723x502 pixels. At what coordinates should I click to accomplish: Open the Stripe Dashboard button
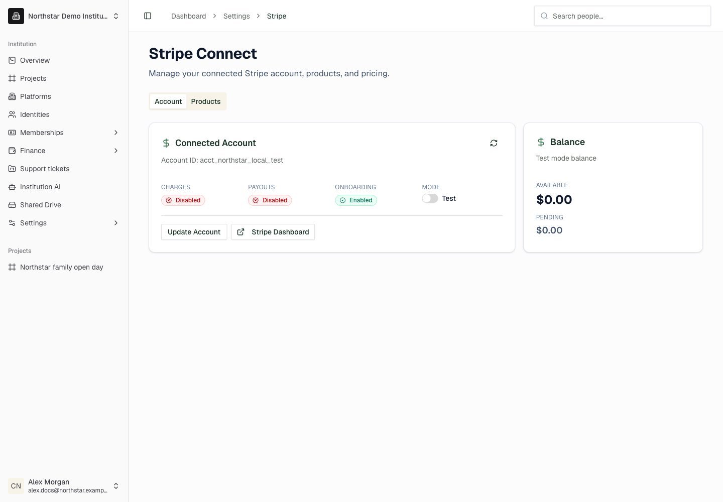[x=273, y=232]
